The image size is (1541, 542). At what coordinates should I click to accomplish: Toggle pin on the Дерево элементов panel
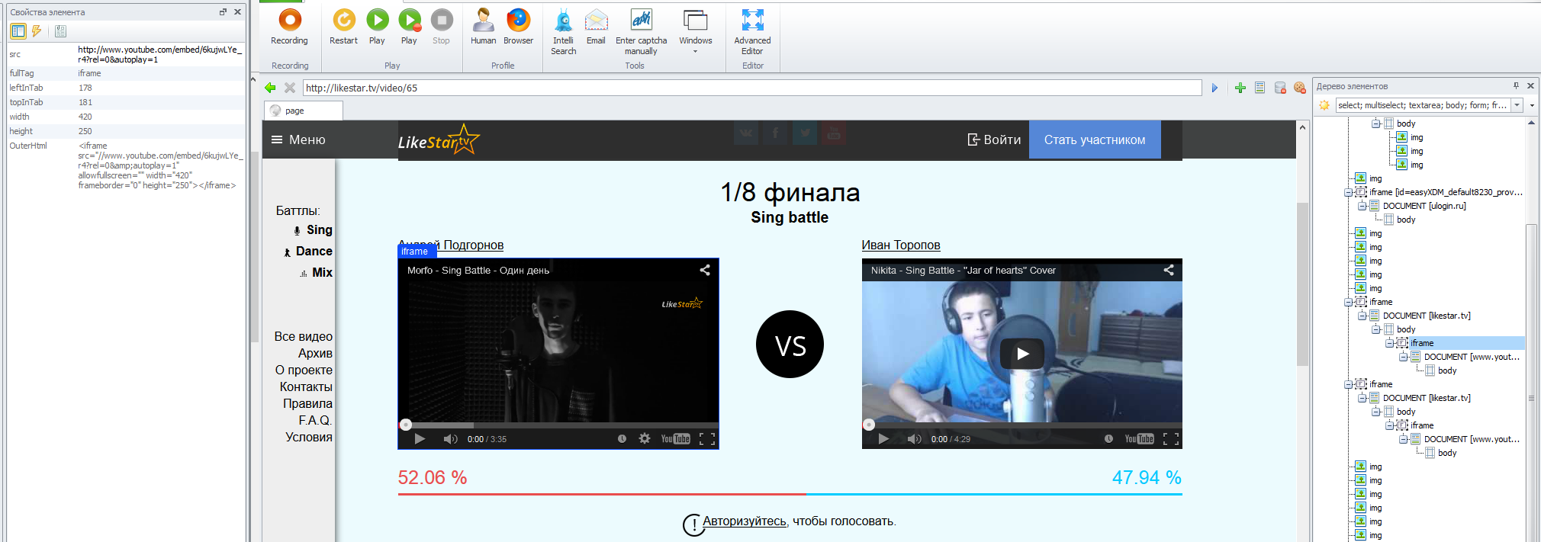click(1516, 85)
